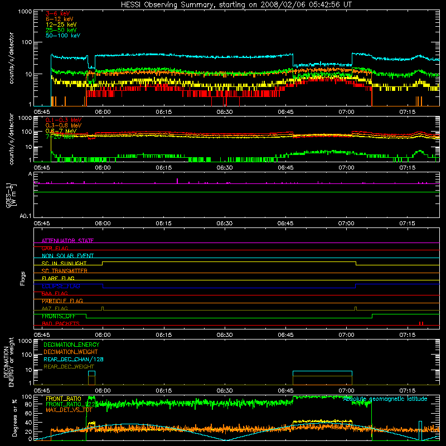Click the 7-20 MeV legend label
The image size is (446, 446).
[x=60, y=137]
